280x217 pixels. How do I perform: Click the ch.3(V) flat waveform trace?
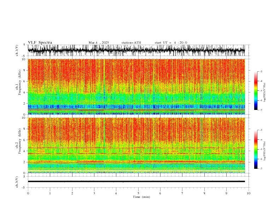[136, 182]
